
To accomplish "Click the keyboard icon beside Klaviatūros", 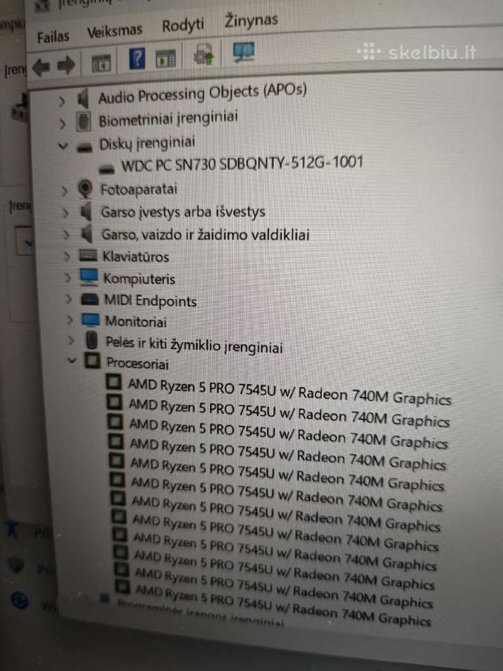I will [x=88, y=256].
